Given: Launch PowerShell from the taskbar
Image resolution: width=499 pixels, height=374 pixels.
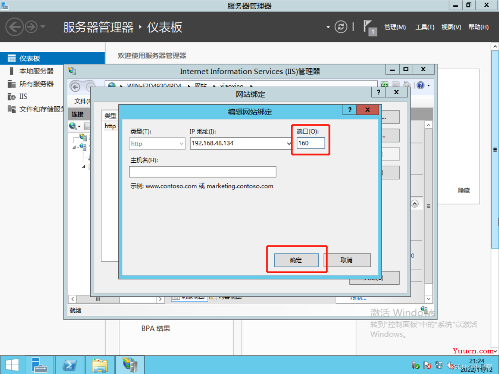Looking at the screenshot, I should (x=70, y=365).
